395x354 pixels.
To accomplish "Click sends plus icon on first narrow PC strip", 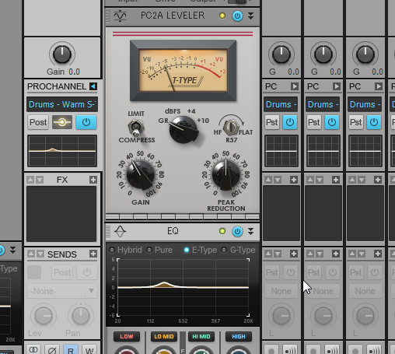I will [294, 254].
